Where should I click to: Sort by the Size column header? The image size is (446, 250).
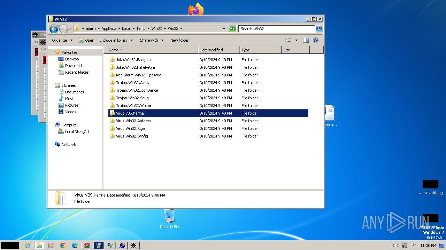tap(295, 50)
